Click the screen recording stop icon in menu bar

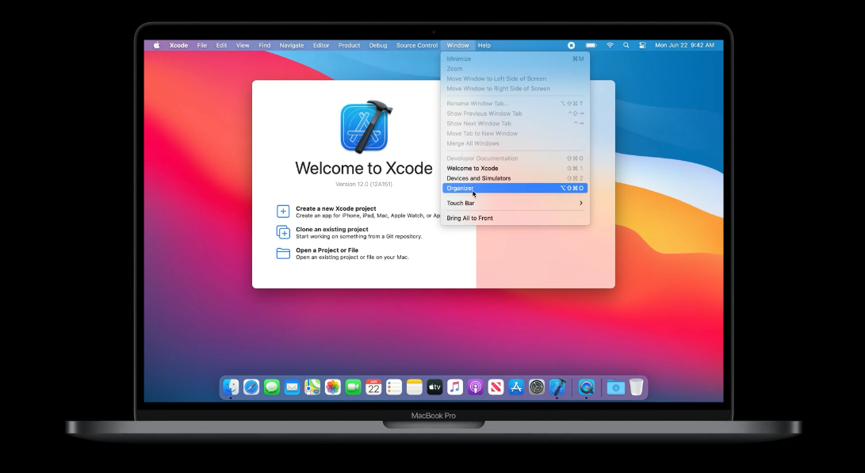click(x=572, y=45)
